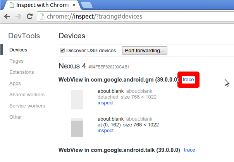The image size is (234, 162).
Task: Select the Devices sidebar item
Action: 18,50
